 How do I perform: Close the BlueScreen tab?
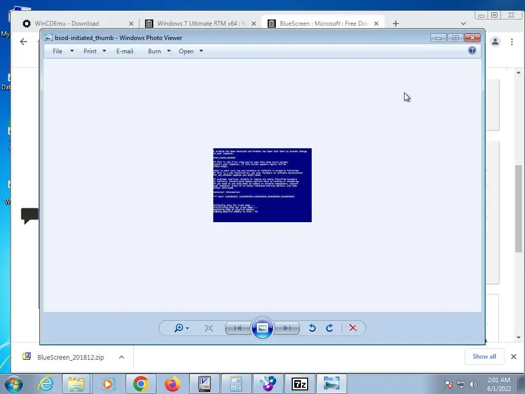click(x=376, y=24)
